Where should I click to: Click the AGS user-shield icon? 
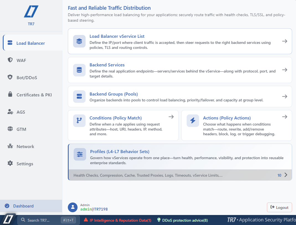click(x=10, y=112)
